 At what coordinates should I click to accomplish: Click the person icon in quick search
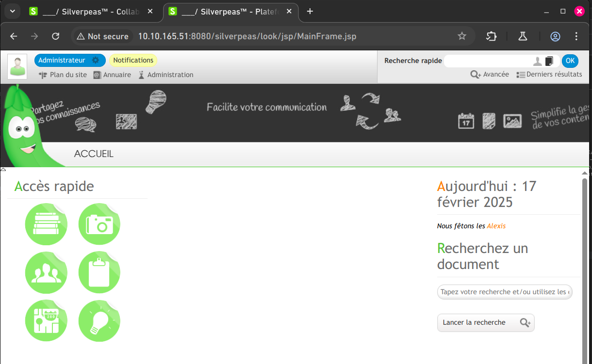(538, 61)
